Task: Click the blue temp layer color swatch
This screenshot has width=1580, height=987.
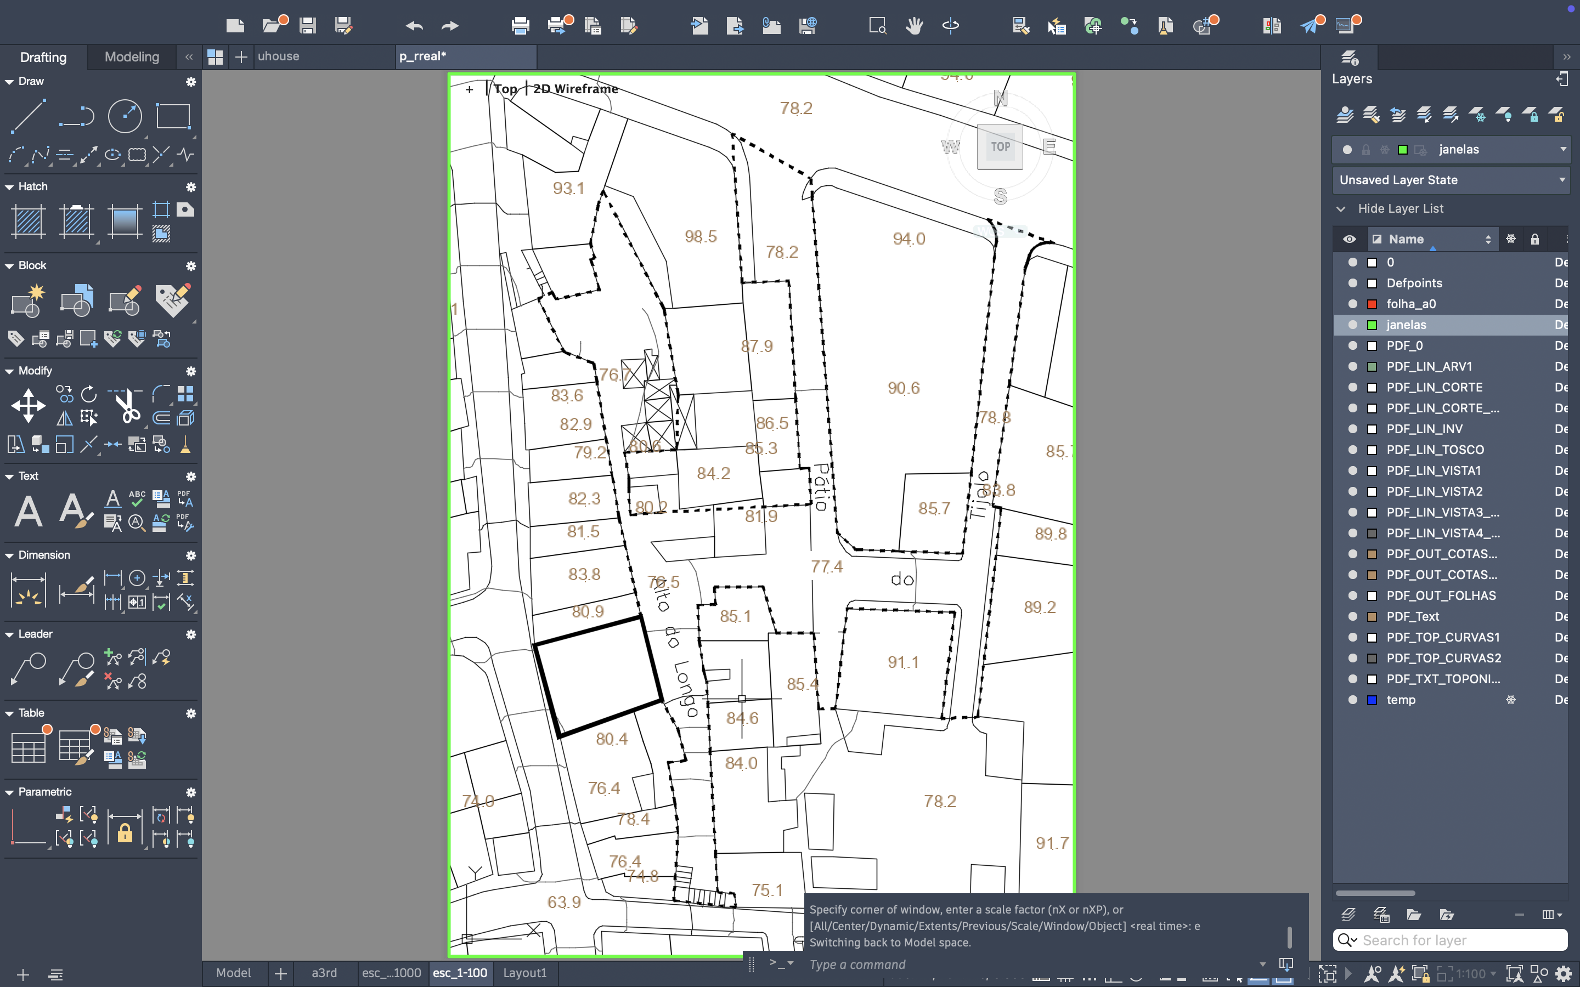Action: [x=1372, y=700]
